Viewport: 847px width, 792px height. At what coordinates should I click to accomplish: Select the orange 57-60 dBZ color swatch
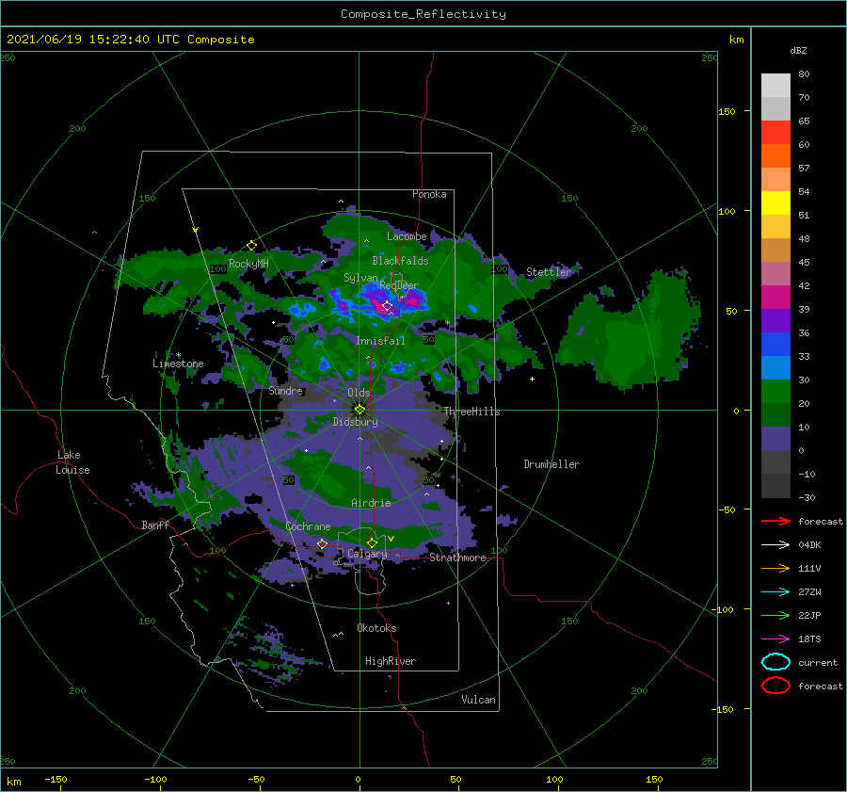point(775,155)
